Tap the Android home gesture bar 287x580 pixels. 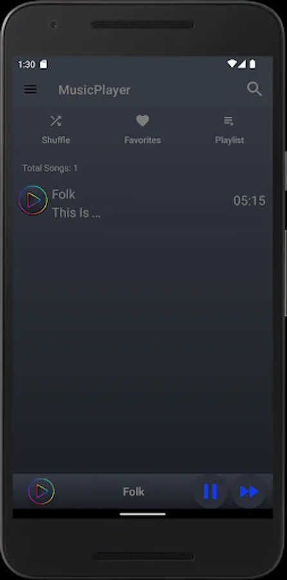(143, 514)
